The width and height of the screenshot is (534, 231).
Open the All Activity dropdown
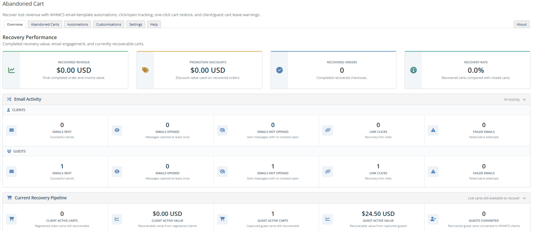[515, 100]
